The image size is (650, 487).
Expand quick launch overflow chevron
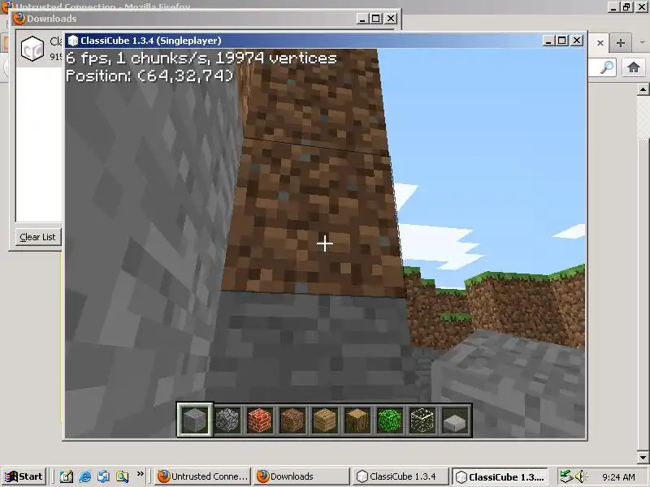click(140, 473)
